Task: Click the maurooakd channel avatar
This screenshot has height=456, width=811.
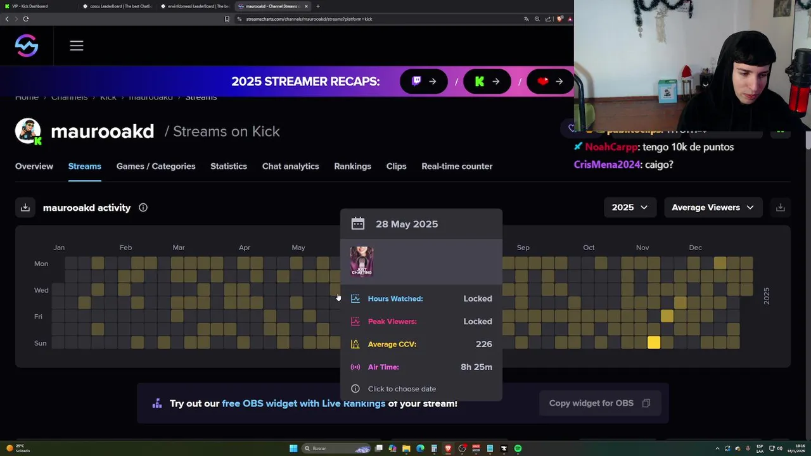Action: (28, 131)
